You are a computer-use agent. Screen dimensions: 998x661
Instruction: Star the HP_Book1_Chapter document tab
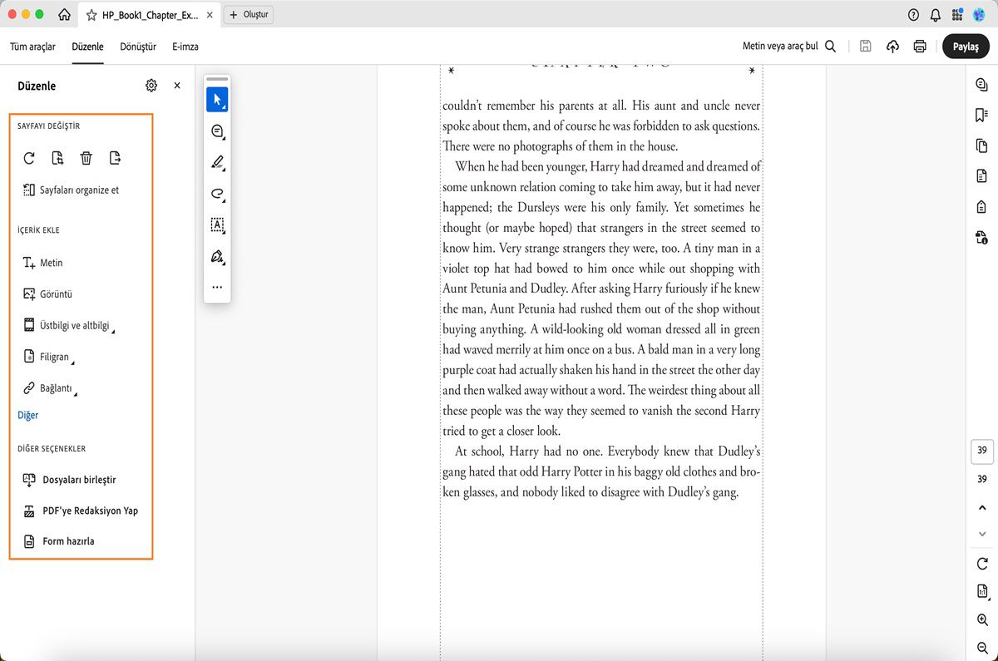(x=91, y=15)
